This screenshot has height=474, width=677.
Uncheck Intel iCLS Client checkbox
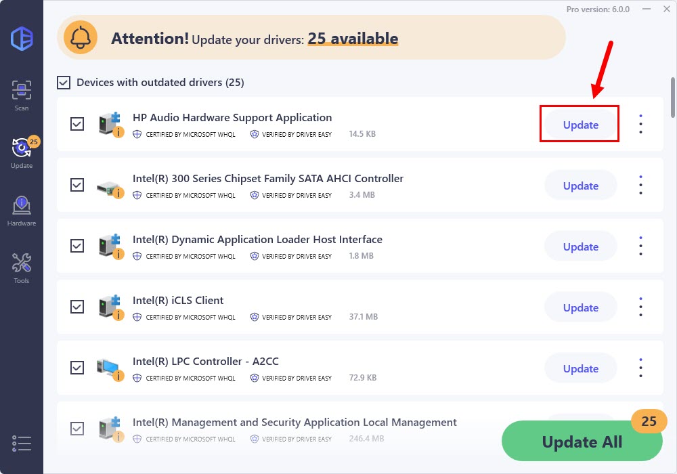click(77, 307)
